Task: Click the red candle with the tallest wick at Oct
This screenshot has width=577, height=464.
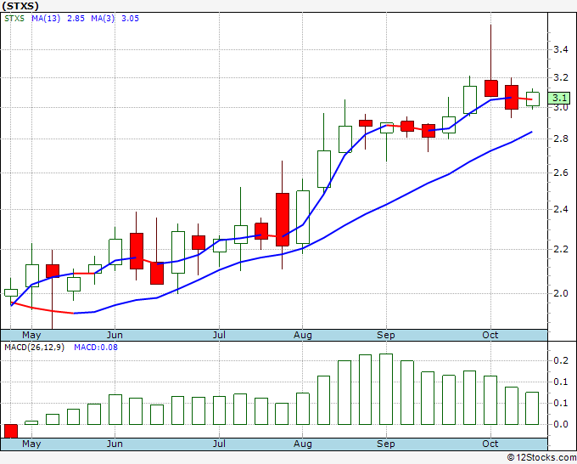Action: point(491,88)
